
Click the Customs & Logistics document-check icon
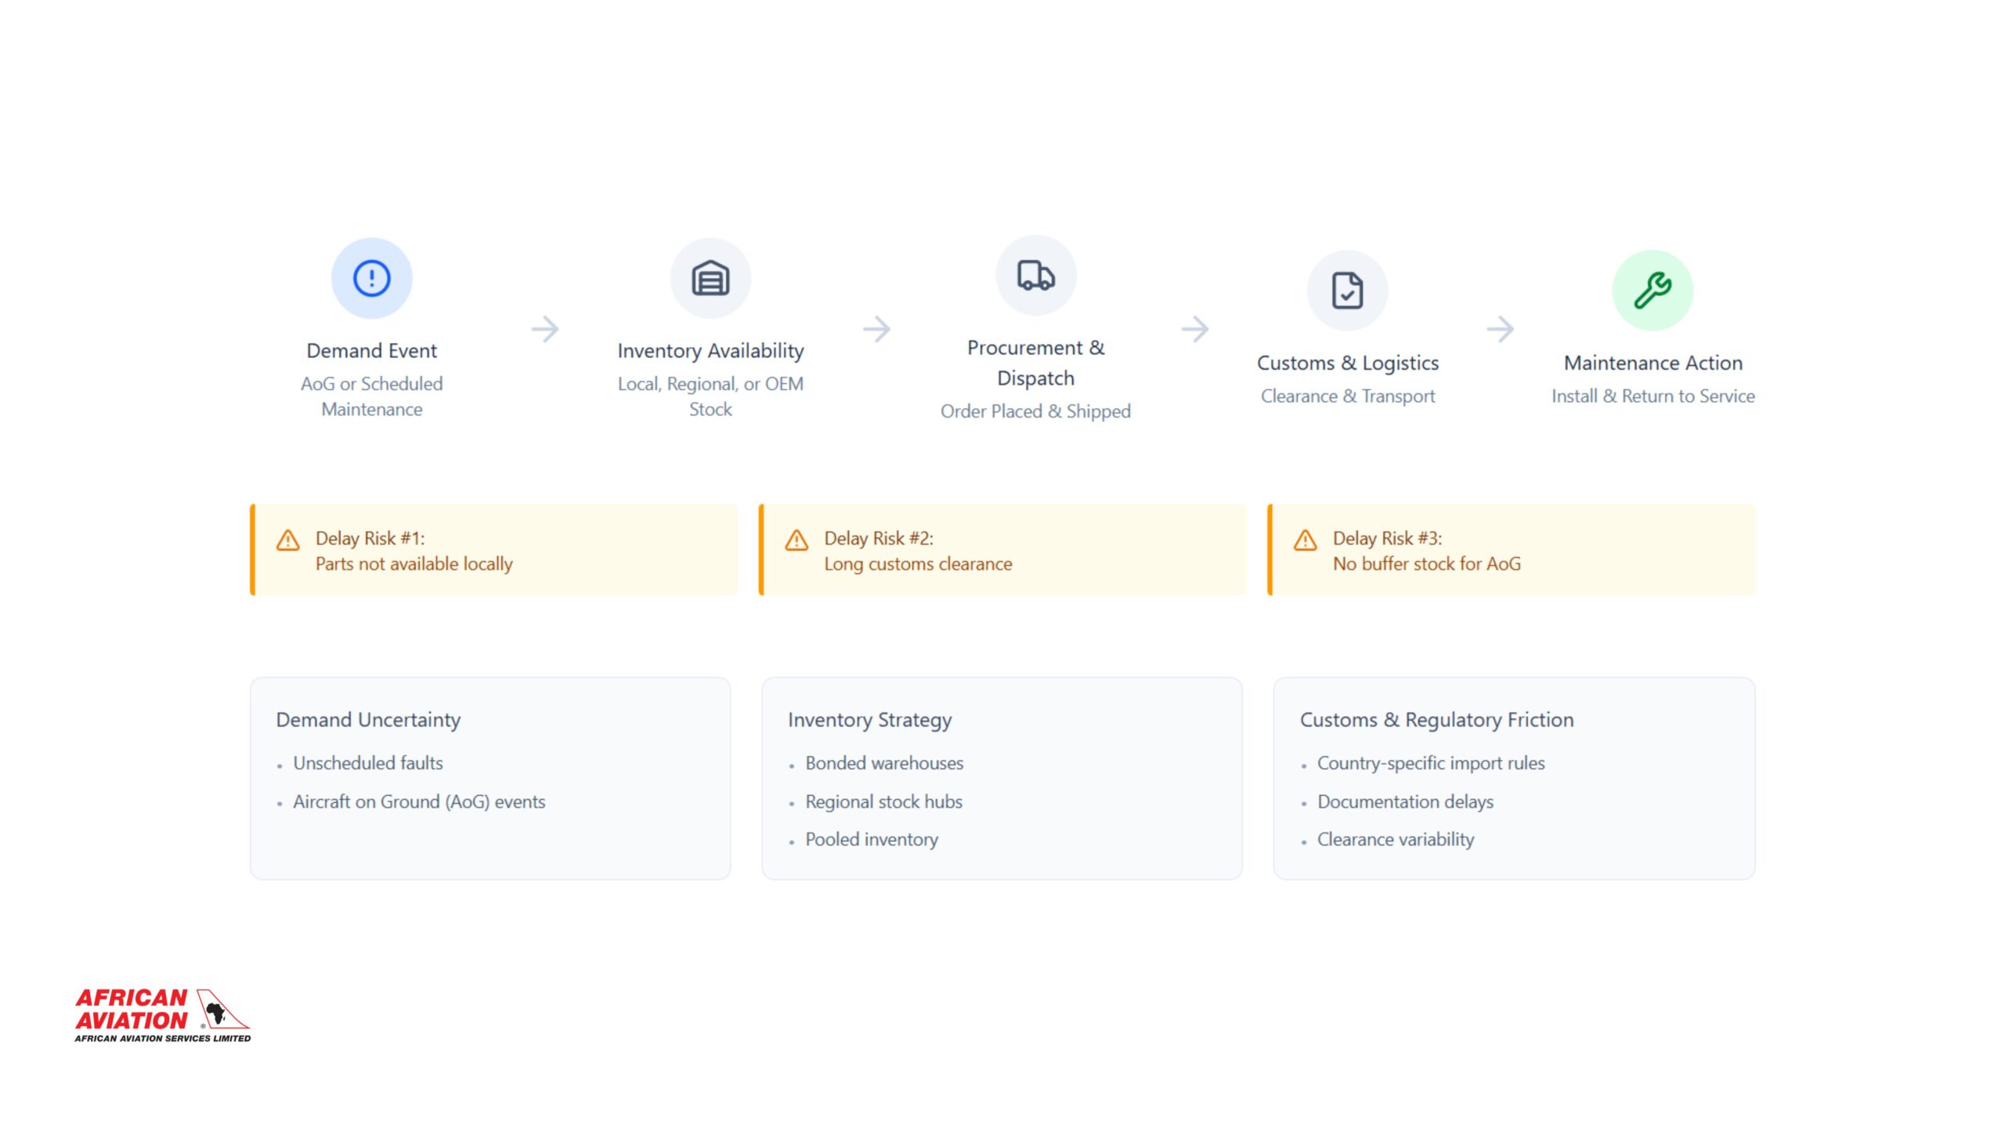pos(1347,291)
